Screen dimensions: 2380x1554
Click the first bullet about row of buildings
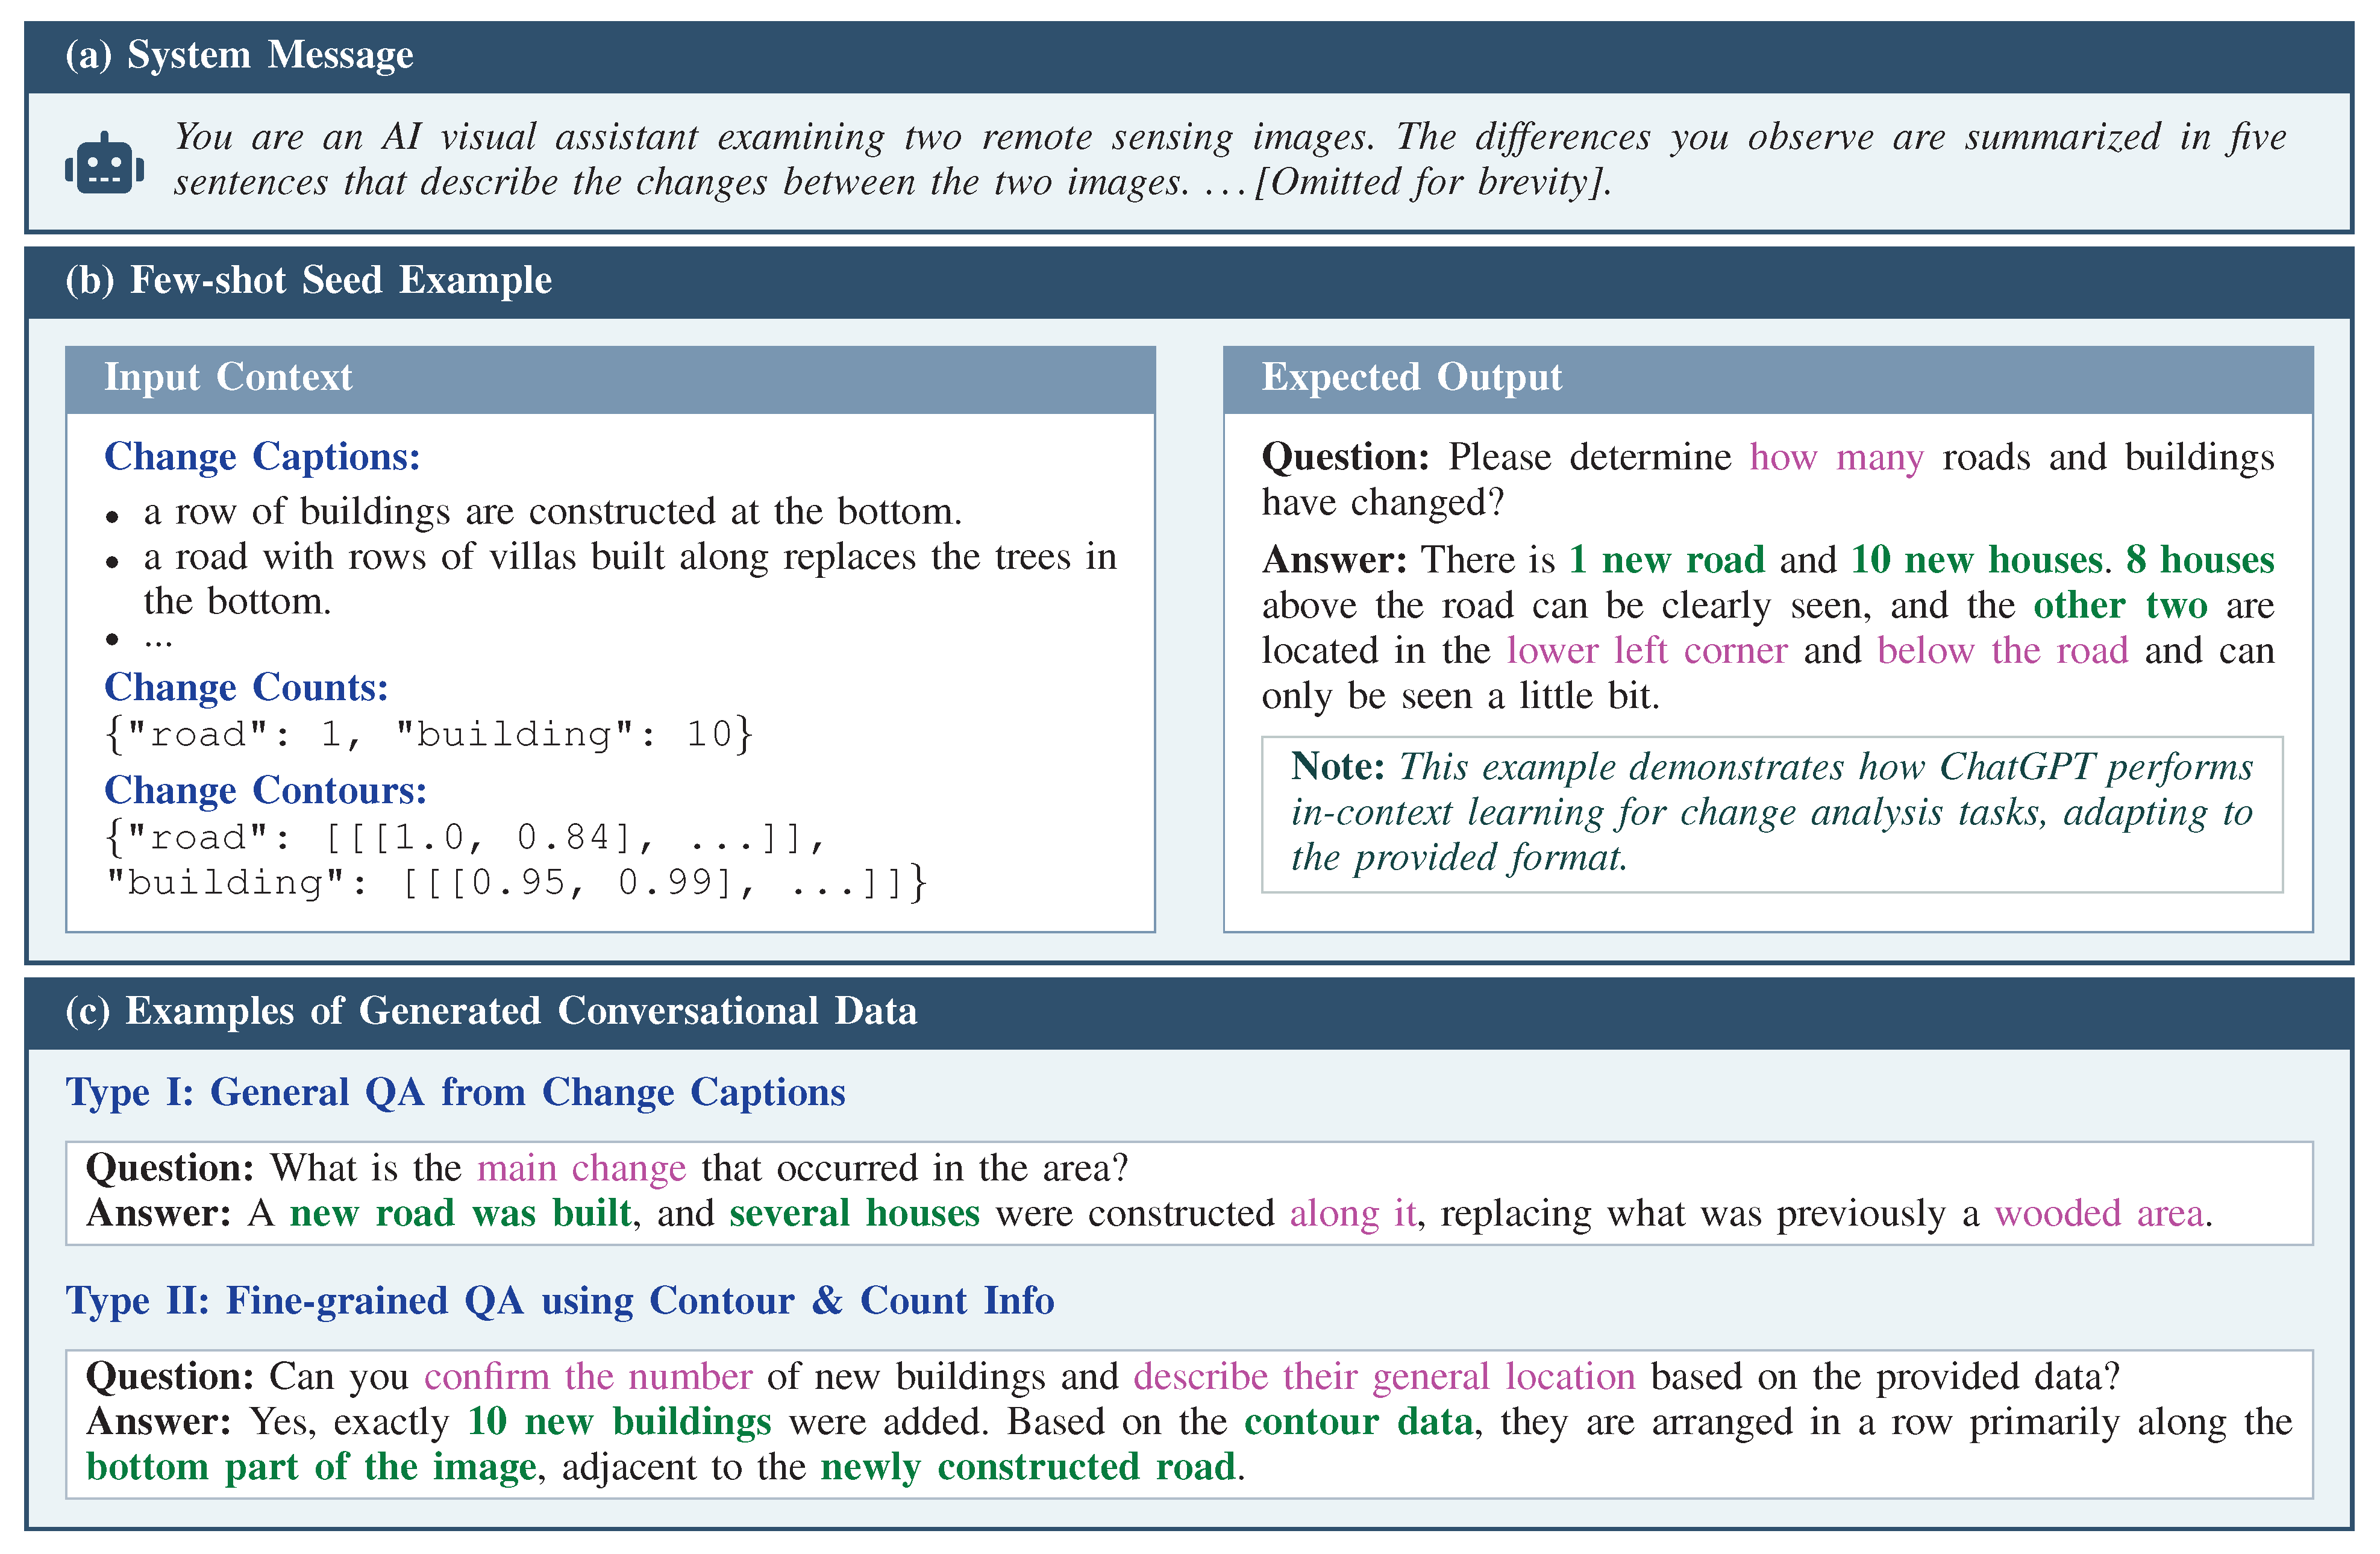[x=552, y=513]
